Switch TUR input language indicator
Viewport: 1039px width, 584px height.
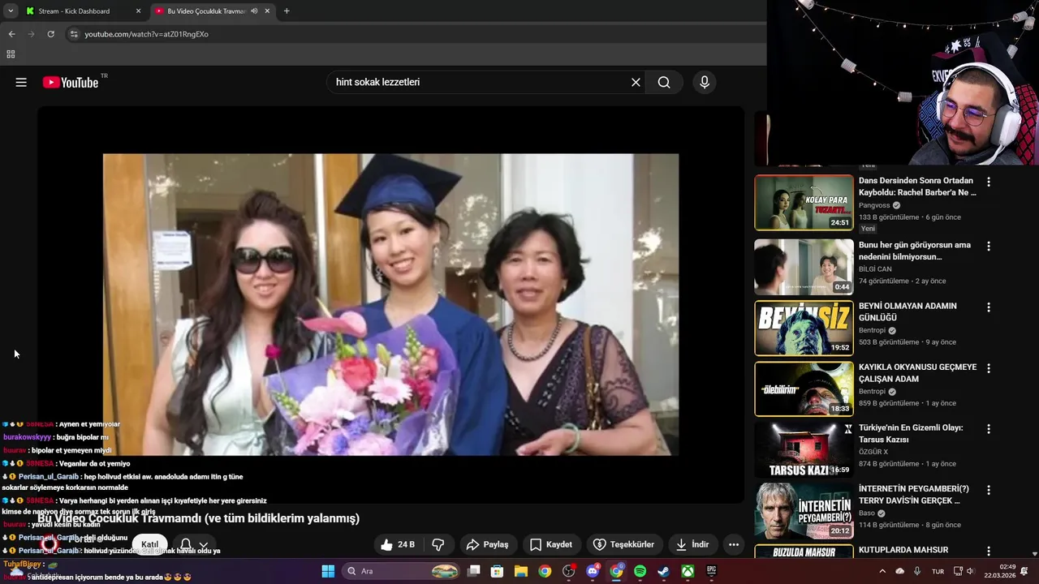pyautogui.click(x=938, y=572)
